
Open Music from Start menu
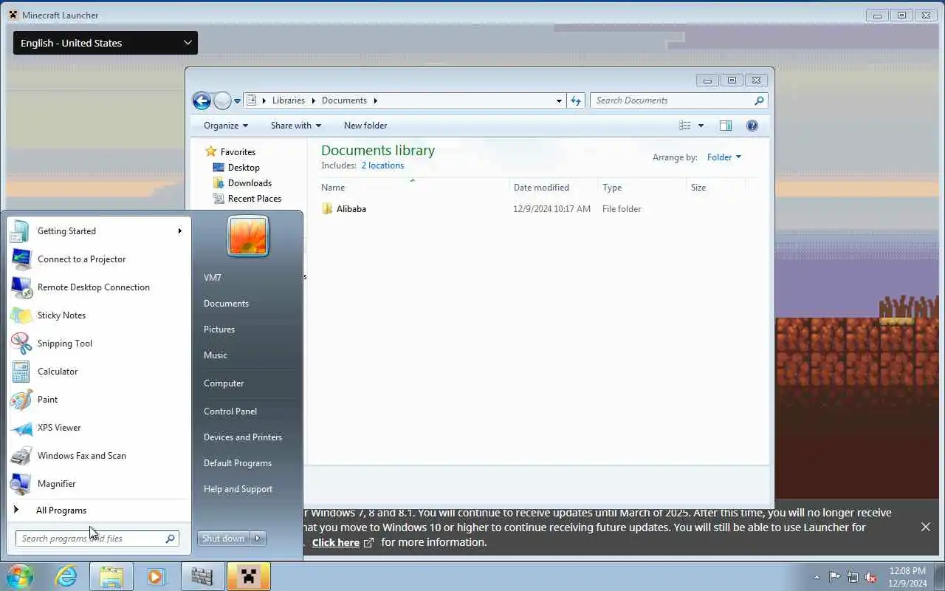216,355
